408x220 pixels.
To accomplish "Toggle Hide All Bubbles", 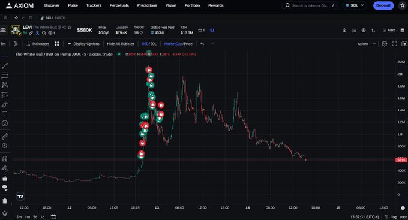I will [x=121, y=44].
